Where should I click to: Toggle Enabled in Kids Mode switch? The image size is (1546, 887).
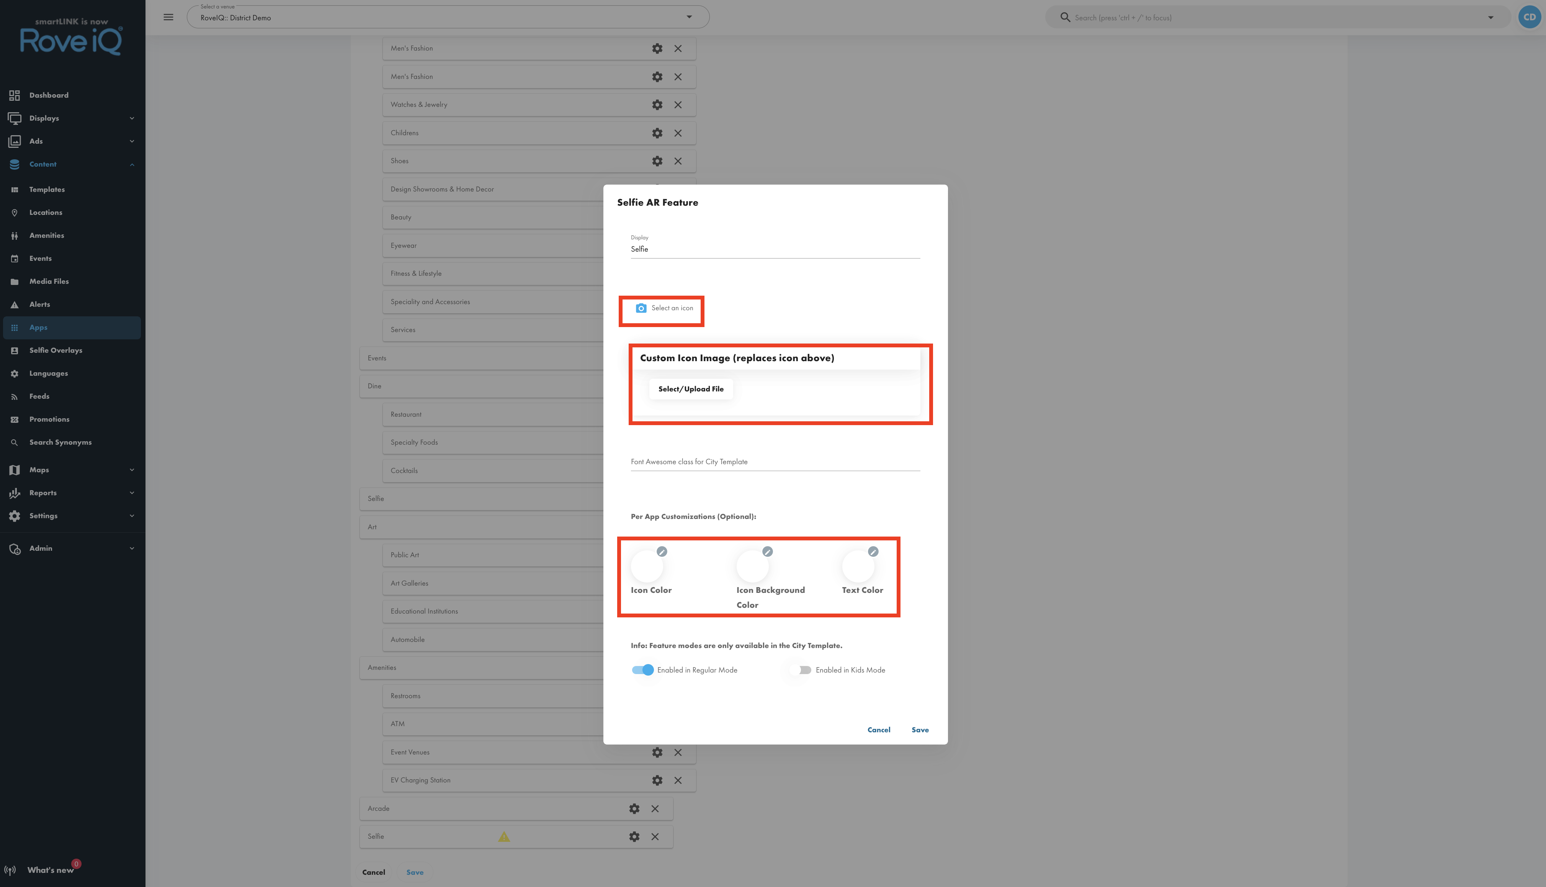(x=801, y=670)
